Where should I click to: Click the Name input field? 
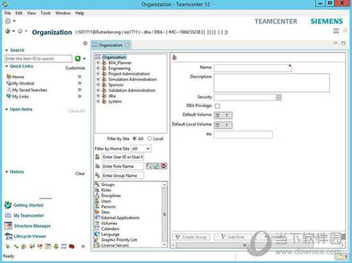(253, 68)
